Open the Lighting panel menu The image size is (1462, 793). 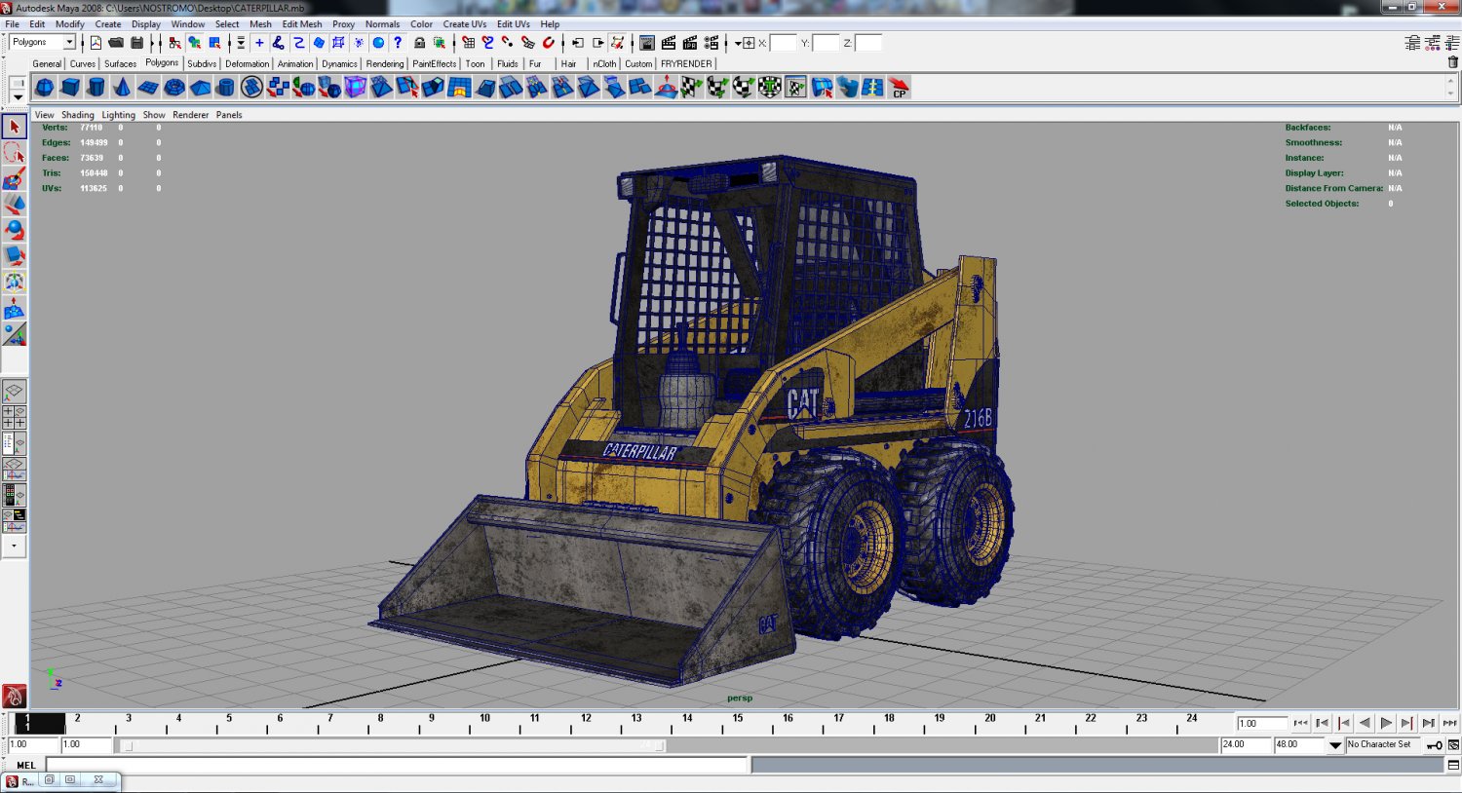click(x=119, y=115)
